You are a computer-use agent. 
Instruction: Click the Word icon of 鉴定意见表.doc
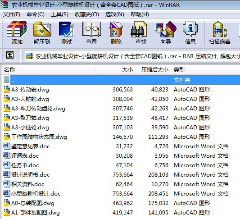coord(7,146)
